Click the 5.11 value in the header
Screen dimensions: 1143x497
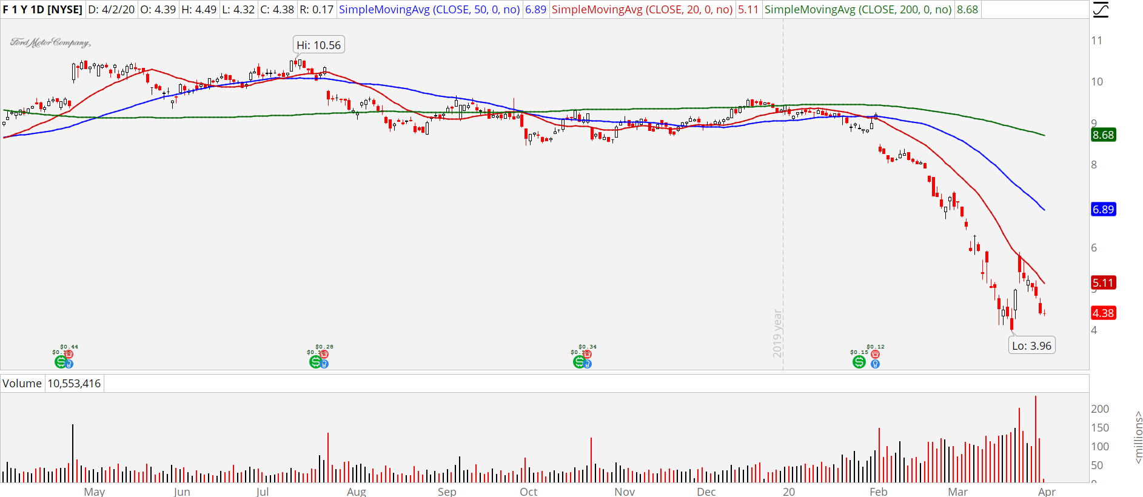point(748,10)
